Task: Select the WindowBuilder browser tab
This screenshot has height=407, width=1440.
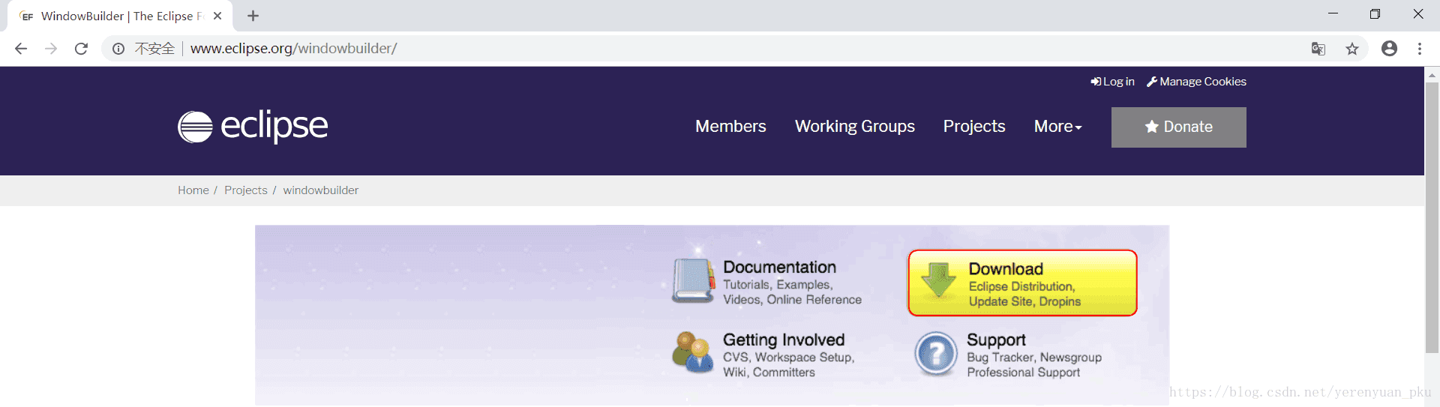Action: [120, 16]
